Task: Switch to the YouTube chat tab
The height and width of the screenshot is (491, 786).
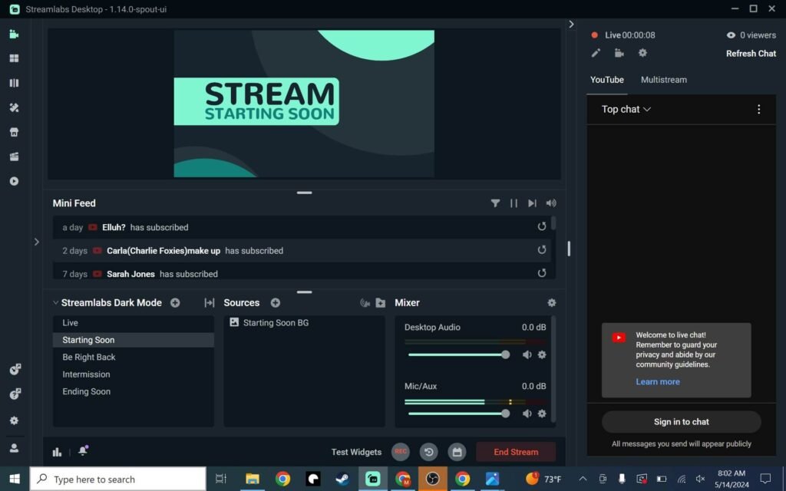Action: 607,80
